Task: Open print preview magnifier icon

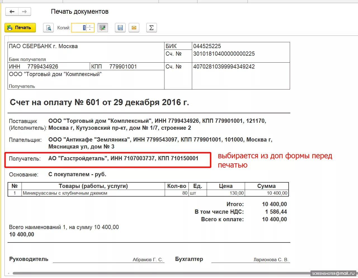Action: coord(48,28)
